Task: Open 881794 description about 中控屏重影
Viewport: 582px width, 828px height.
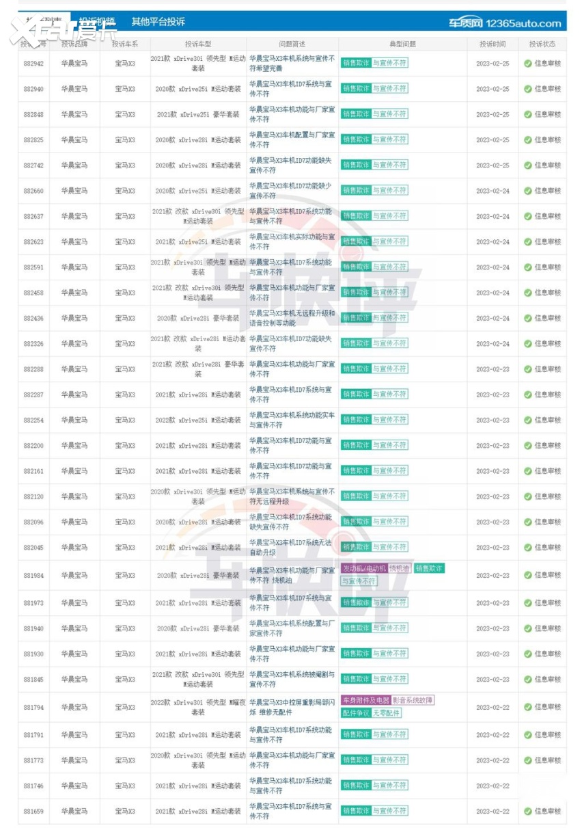Action: (292, 707)
